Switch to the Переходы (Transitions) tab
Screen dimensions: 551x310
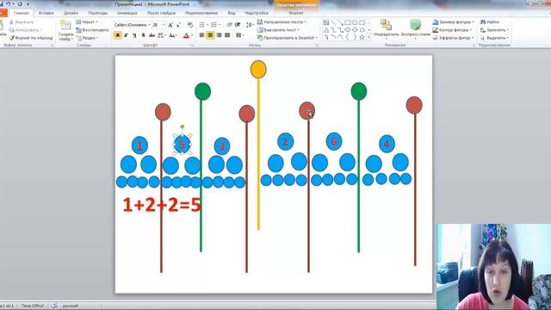pos(97,13)
